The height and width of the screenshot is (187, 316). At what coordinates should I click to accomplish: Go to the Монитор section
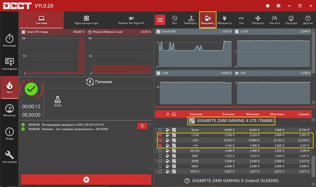9,110
